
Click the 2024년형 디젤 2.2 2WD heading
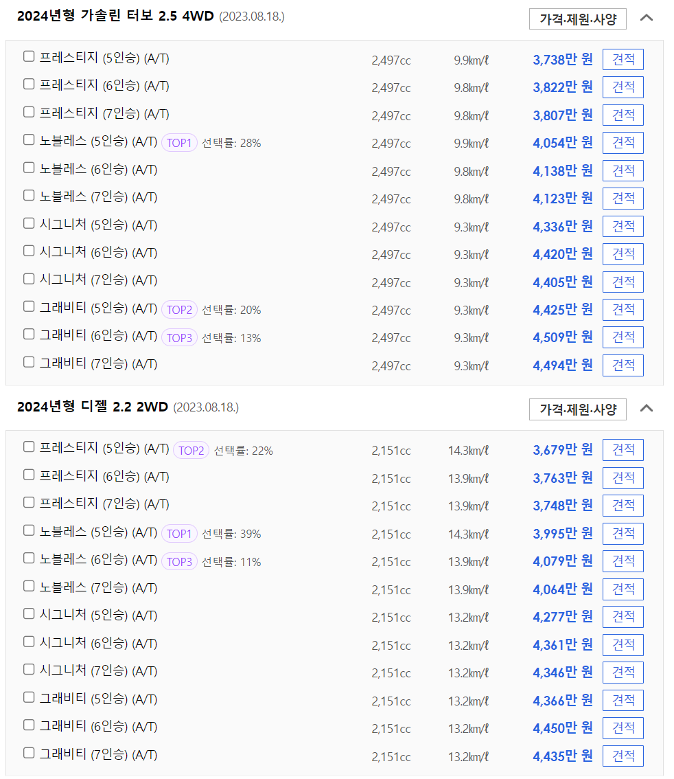tap(93, 407)
